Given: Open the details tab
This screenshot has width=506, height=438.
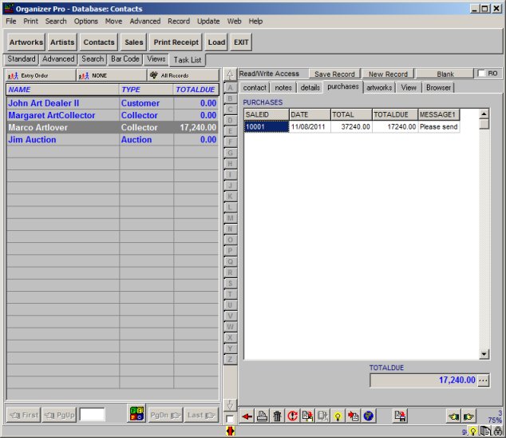Looking at the screenshot, I should pos(310,88).
